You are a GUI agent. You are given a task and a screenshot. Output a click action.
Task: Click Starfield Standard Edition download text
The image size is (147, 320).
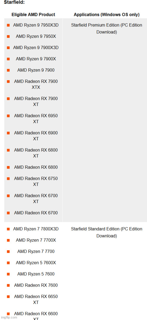coord(107,232)
